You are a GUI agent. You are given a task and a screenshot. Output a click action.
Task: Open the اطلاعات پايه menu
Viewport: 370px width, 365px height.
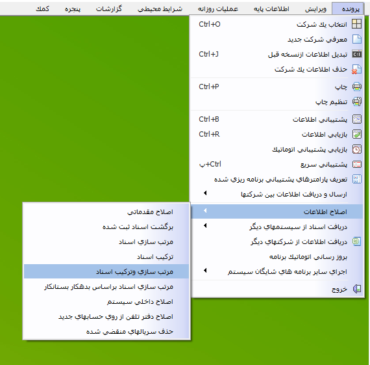click(271, 9)
